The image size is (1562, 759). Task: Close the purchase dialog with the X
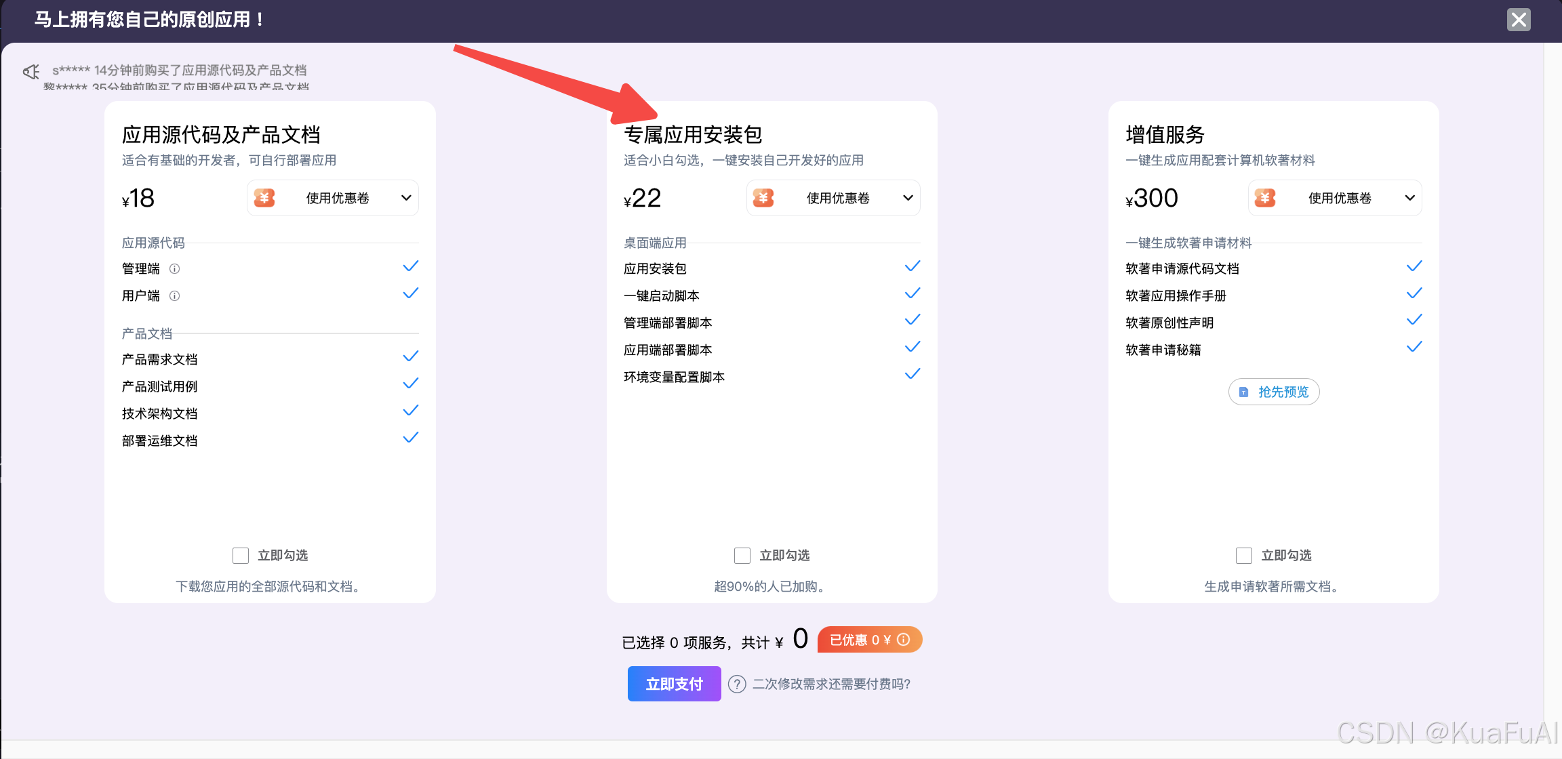[1519, 20]
